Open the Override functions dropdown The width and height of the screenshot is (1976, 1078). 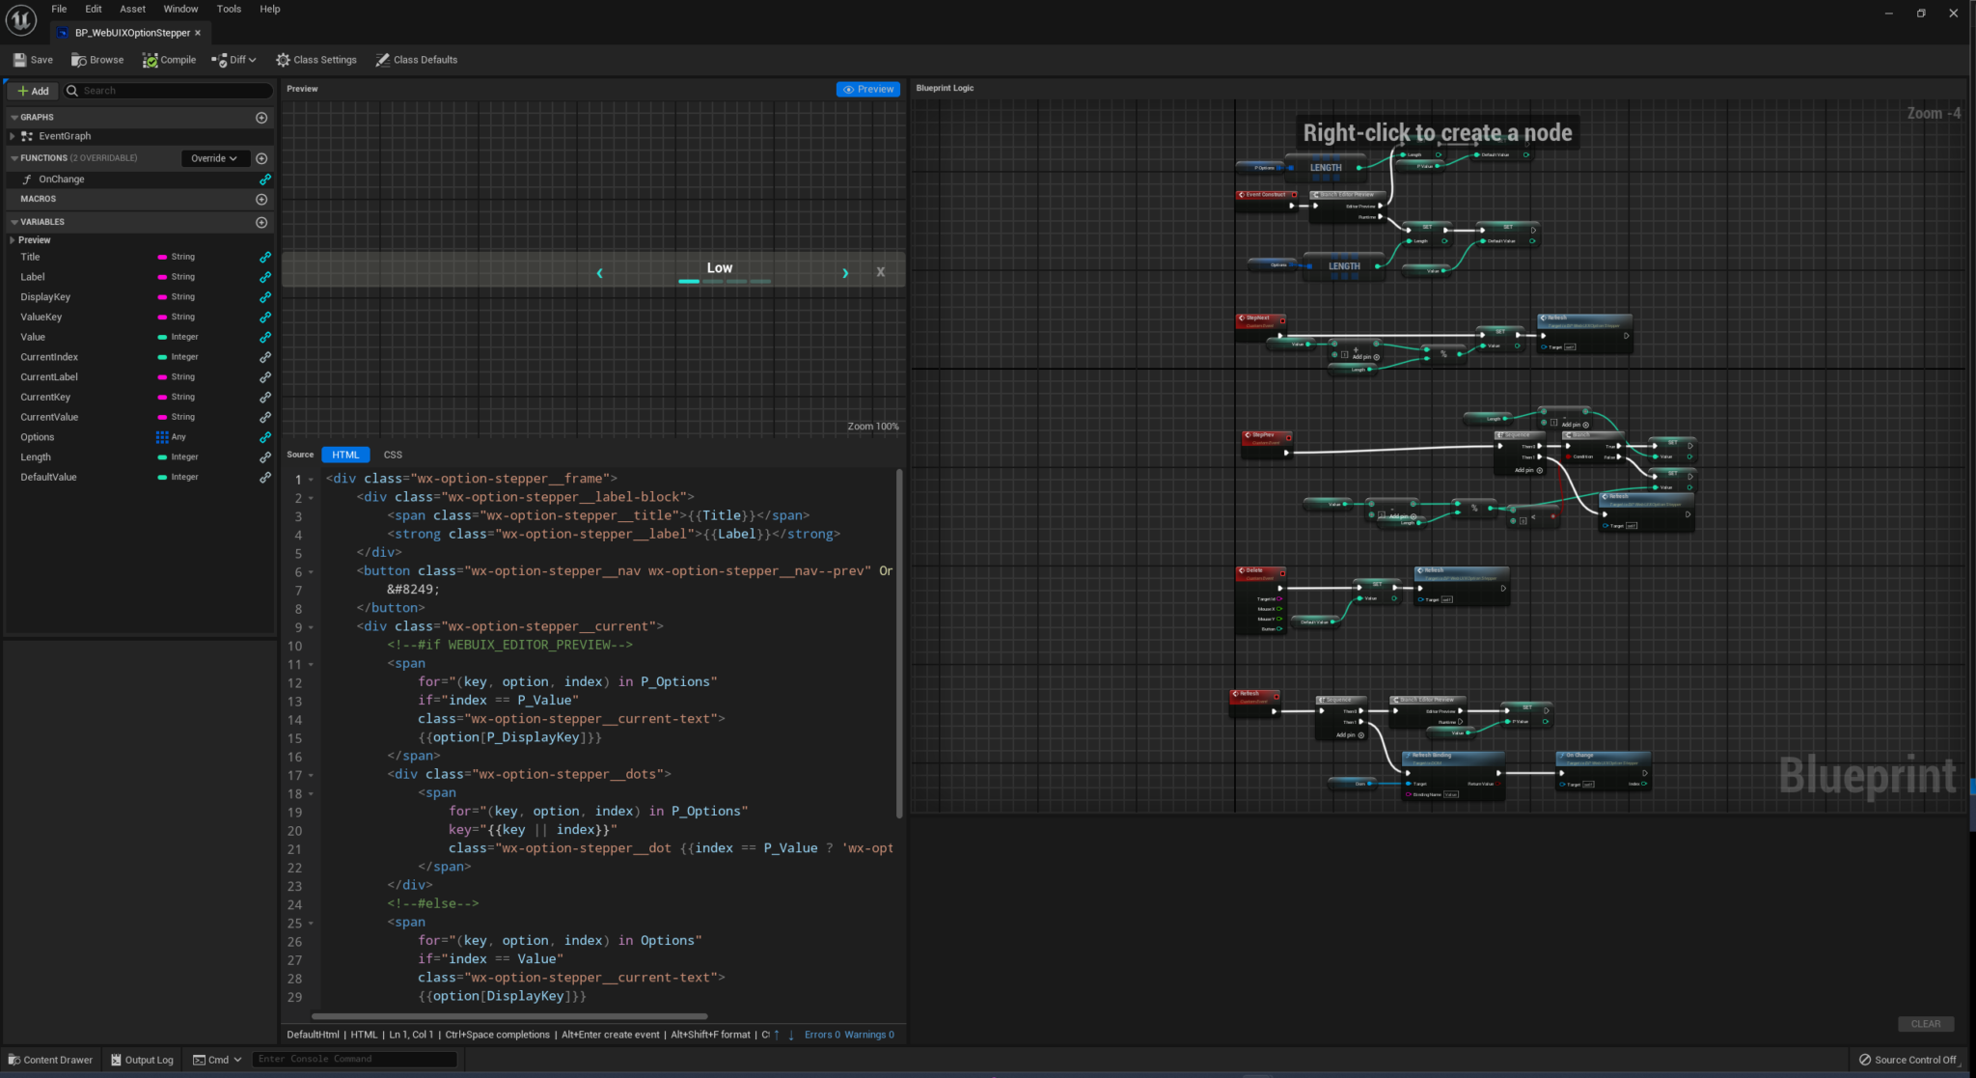(x=214, y=158)
